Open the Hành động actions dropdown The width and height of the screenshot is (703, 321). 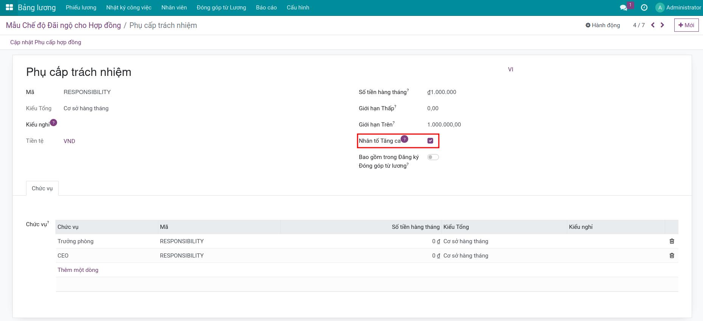click(x=603, y=25)
